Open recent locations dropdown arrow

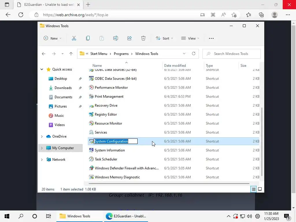tap(62, 54)
